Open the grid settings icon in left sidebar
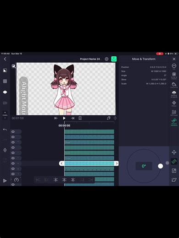This screenshot has height=238, width=179. 5,81
